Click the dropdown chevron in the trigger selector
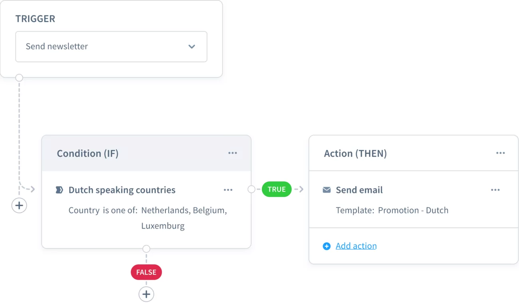The image size is (519, 303). [x=192, y=47]
